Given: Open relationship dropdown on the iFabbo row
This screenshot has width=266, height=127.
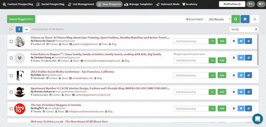Looking at the screenshot, I should [x=212, y=75].
